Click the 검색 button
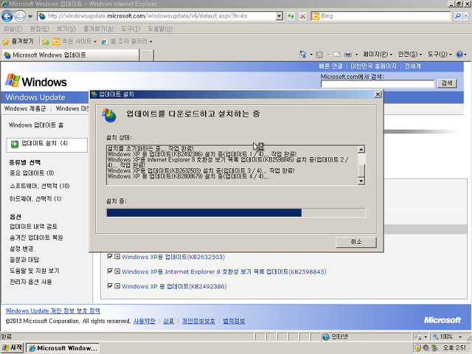 [447, 83]
